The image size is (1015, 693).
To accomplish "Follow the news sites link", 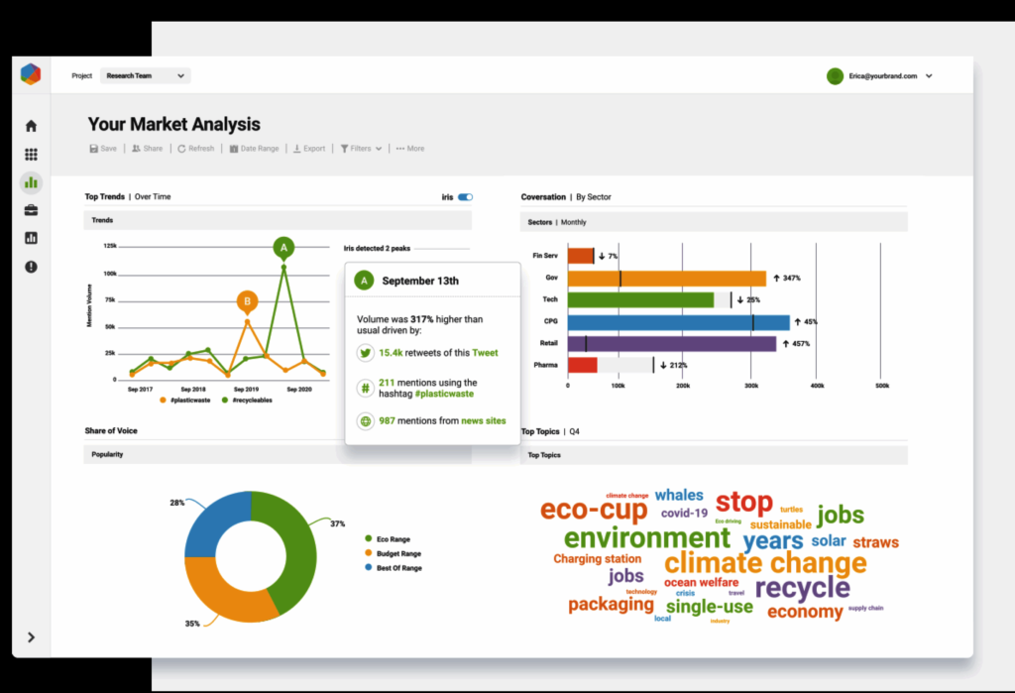I will (483, 421).
